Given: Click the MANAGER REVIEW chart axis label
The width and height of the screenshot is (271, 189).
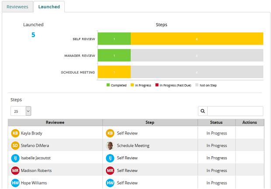Looking at the screenshot, I should click(80, 55).
